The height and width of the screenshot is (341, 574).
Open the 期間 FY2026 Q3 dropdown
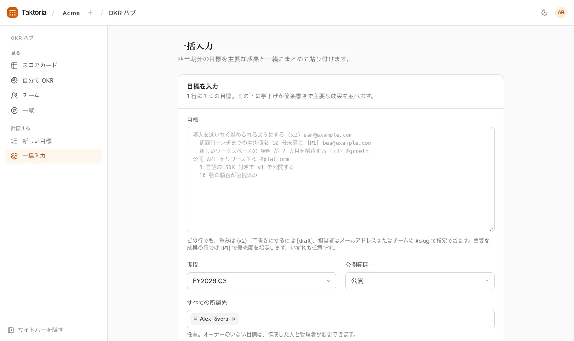point(261,281)
